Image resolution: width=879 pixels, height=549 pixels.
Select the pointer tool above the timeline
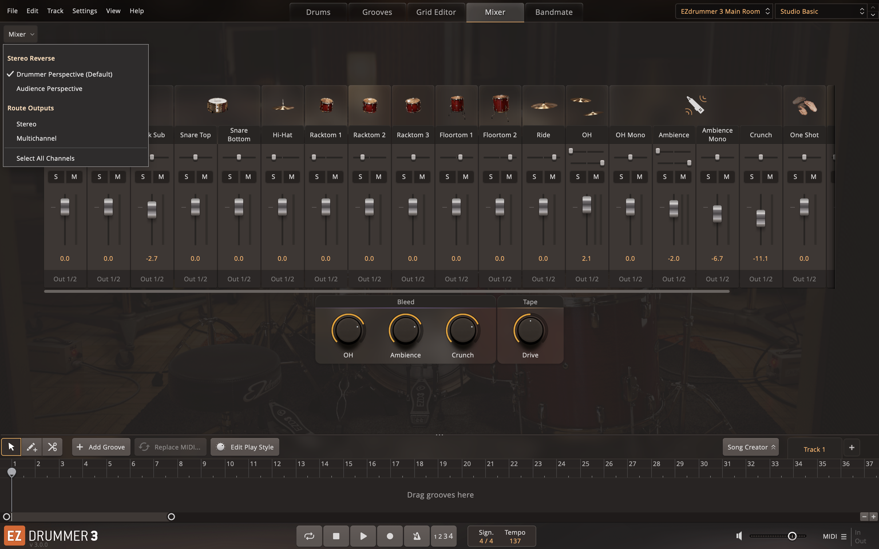tap(11, 447)
